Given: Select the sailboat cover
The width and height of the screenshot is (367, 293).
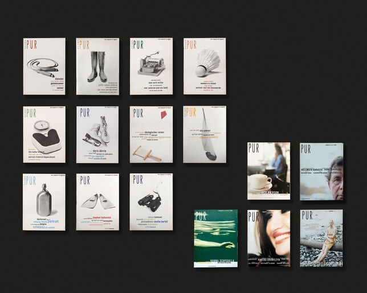Looking at the screenshot, I should [205, 134].
